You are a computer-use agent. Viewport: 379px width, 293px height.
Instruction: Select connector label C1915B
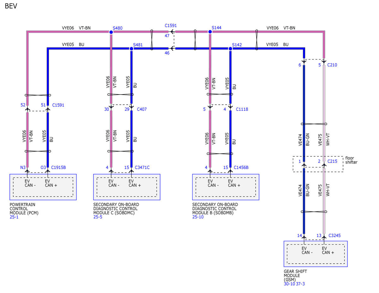click(x=58, y=168)
